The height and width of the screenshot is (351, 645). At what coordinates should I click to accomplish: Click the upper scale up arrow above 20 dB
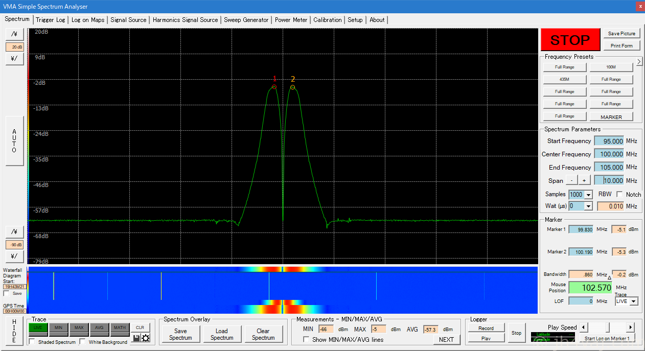[14, 34]
